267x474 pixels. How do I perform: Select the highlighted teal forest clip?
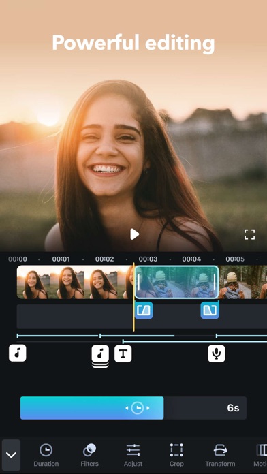[176, 282]
